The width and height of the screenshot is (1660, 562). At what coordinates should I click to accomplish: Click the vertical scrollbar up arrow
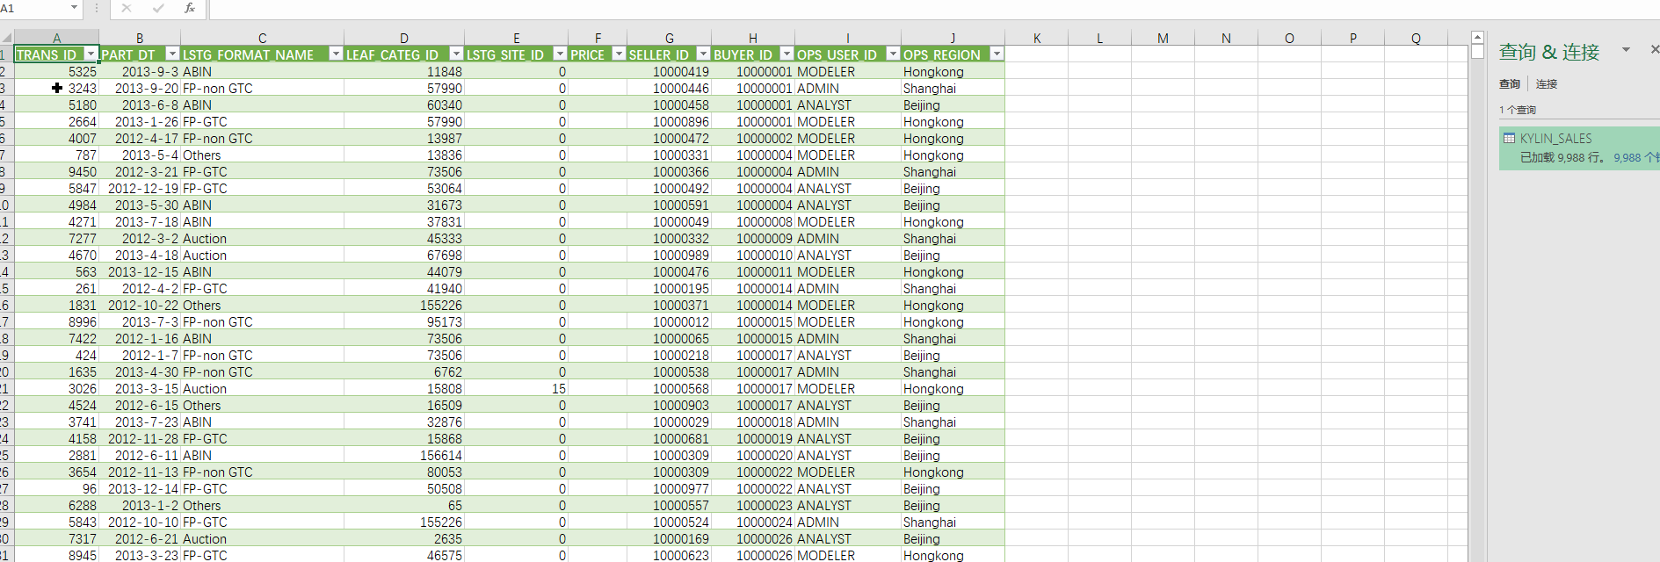(x=1478, y=38)
